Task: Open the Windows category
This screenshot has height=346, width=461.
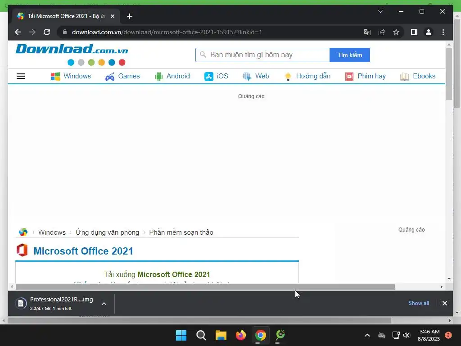Action: pyautogui.click(x=71, y=76)
